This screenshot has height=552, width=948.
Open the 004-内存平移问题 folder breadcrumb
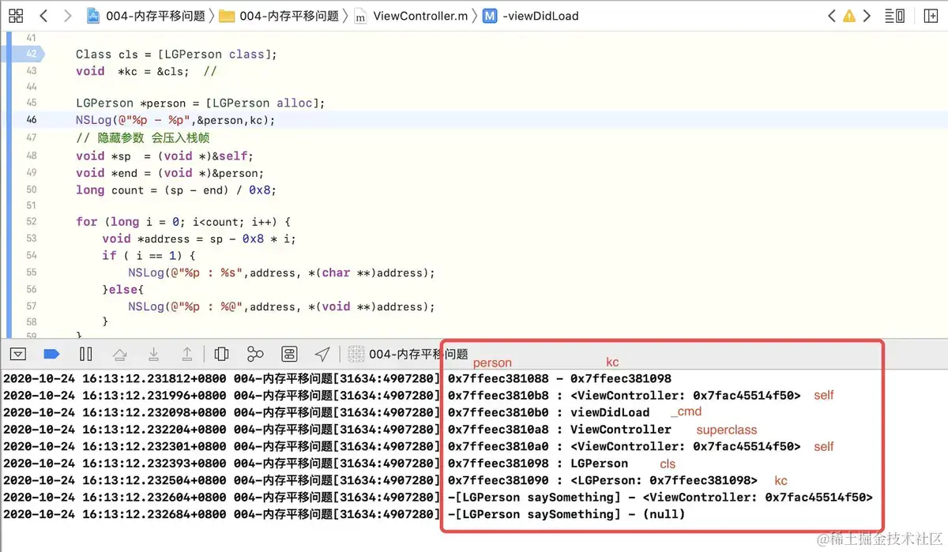(x=279, y=15)
